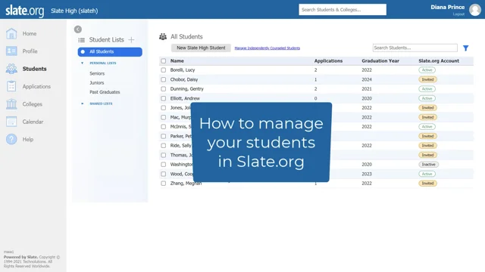Click the Student Lists heading
The image size is (485, 272).
tap(106, 40)
